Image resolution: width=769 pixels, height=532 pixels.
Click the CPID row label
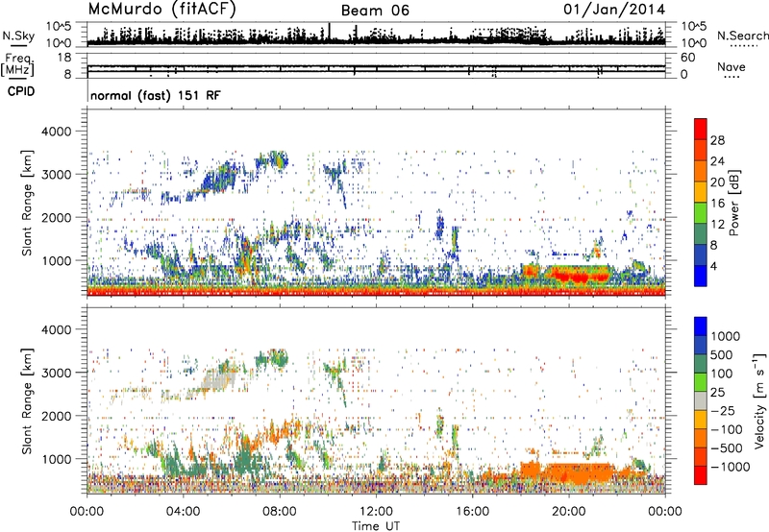(x=21, y=91)
